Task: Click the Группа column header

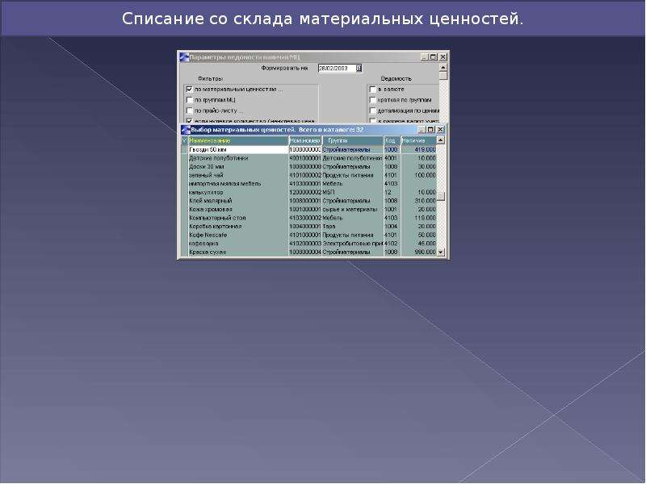Action: tap(352, 140)
